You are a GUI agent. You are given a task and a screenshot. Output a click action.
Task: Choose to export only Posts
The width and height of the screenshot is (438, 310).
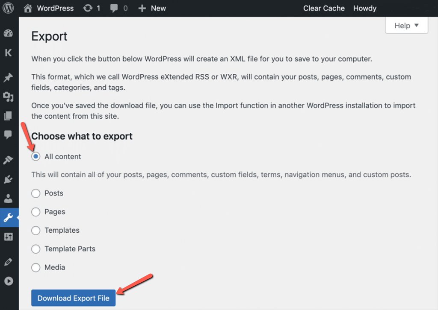(36, 193)
